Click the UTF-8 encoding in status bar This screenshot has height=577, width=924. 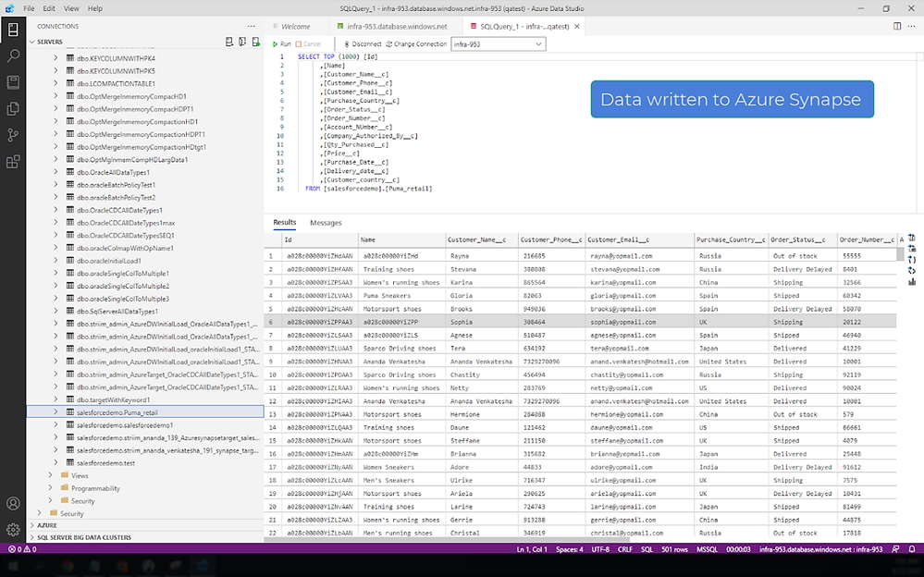tap(600, 549)
